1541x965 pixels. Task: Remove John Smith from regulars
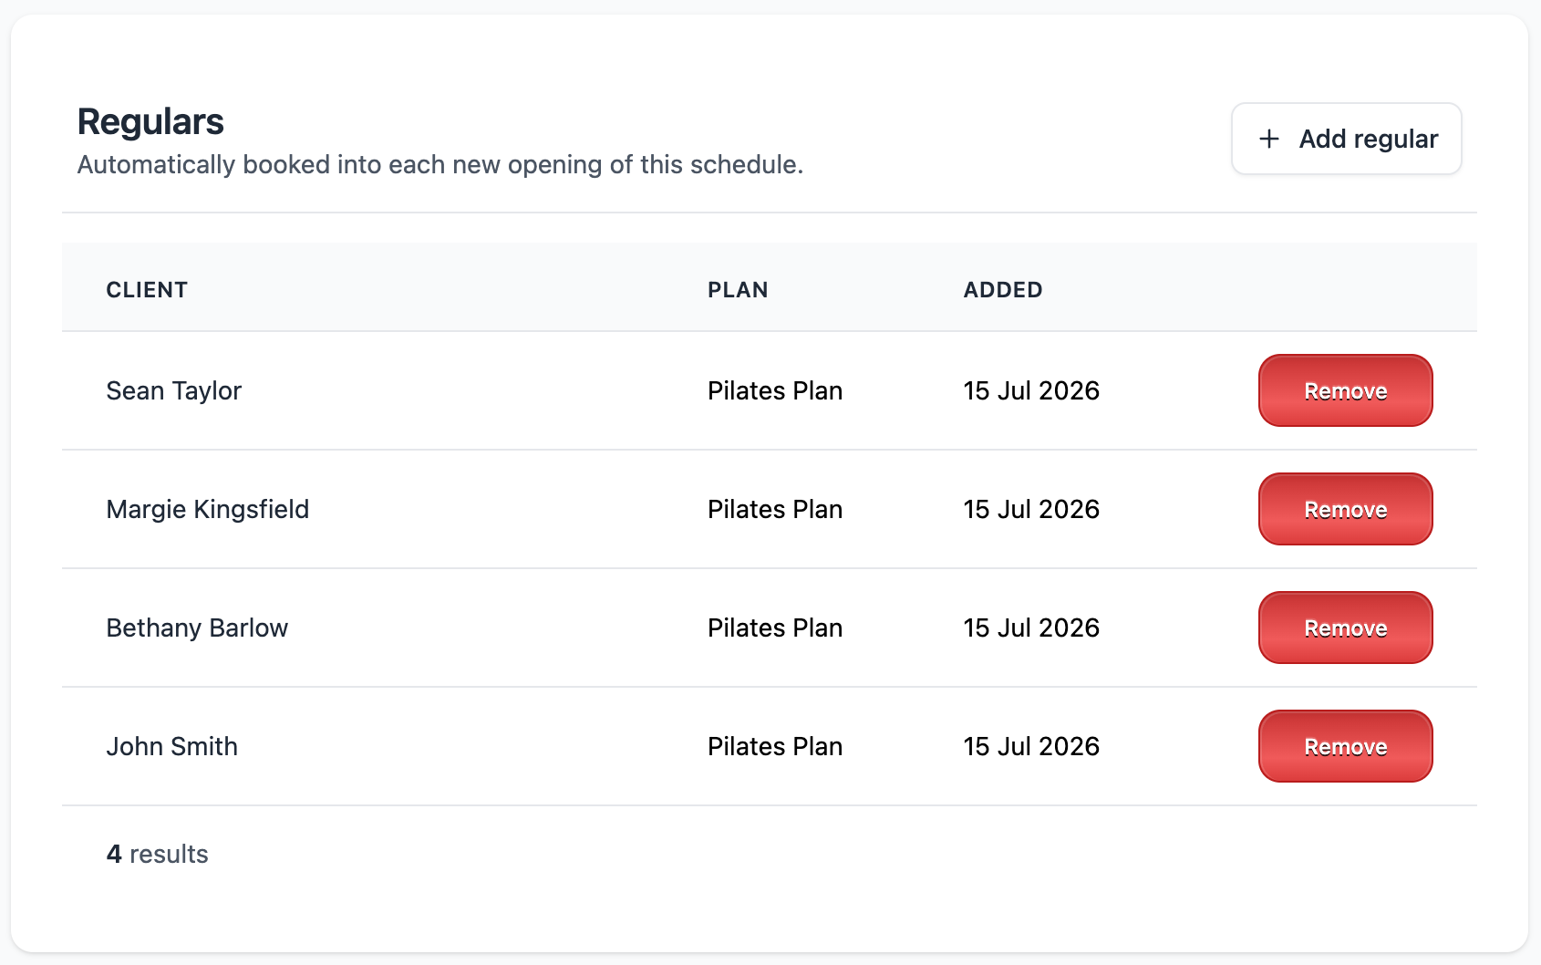pyautogui.click(x=1346, y=746)
